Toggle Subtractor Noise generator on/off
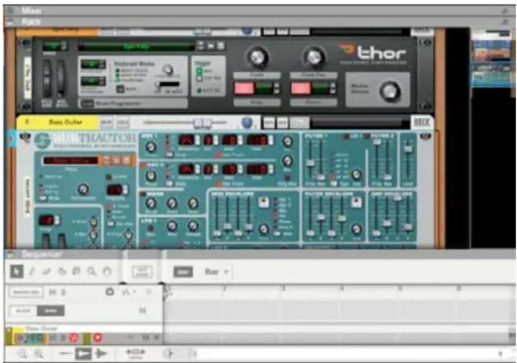517x363 pixels. (143, 194)
